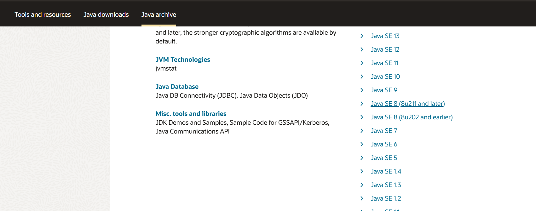Click the chevron beside Java SE 6

[x=362, y=144]
